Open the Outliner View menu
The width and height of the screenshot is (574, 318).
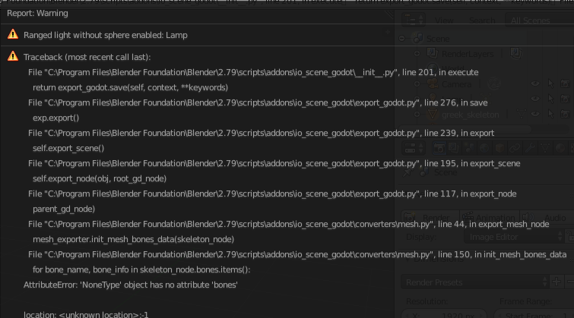[444, 20]
